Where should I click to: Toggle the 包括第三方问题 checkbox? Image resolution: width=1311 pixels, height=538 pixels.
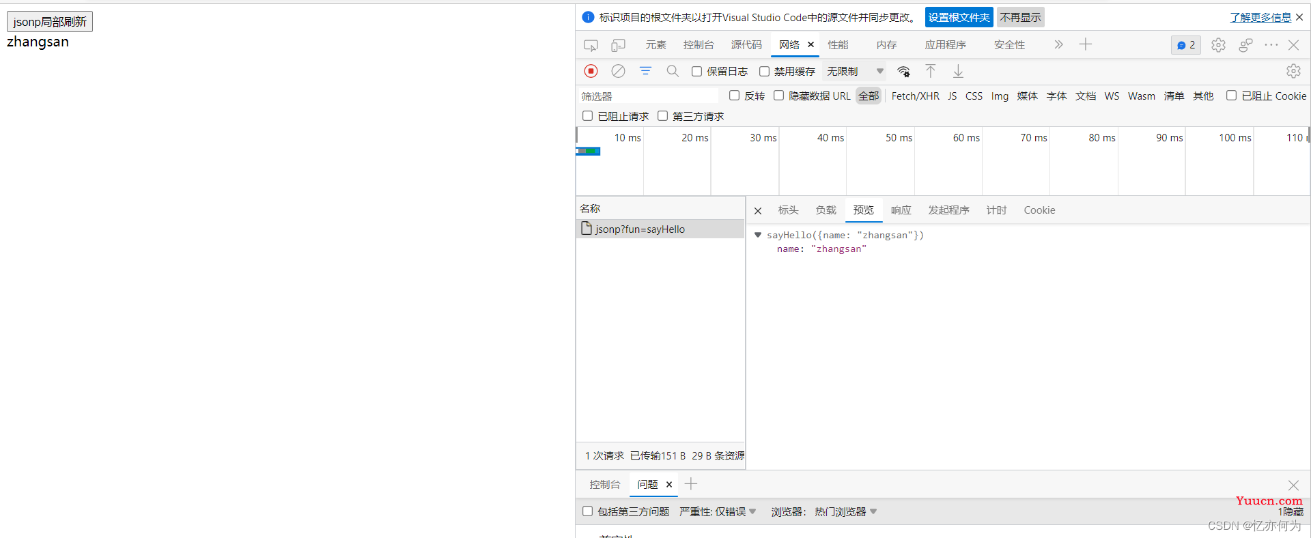tap(587, 511)
